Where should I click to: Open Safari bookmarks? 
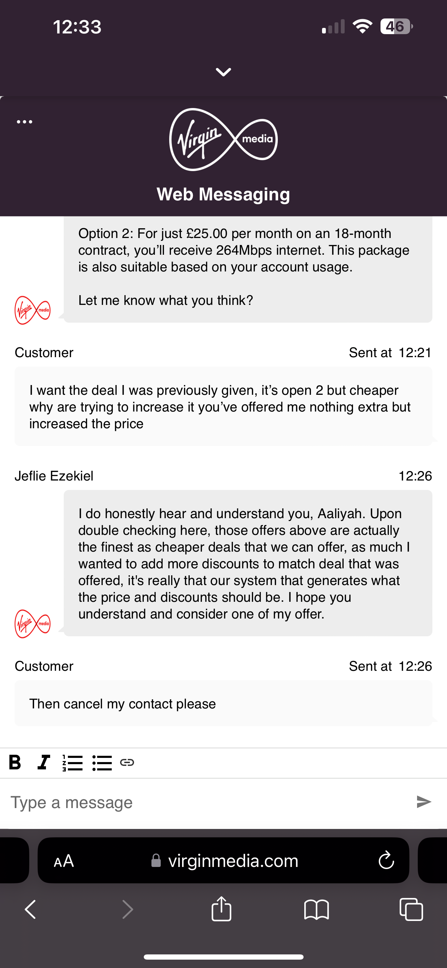coord(316,909)
